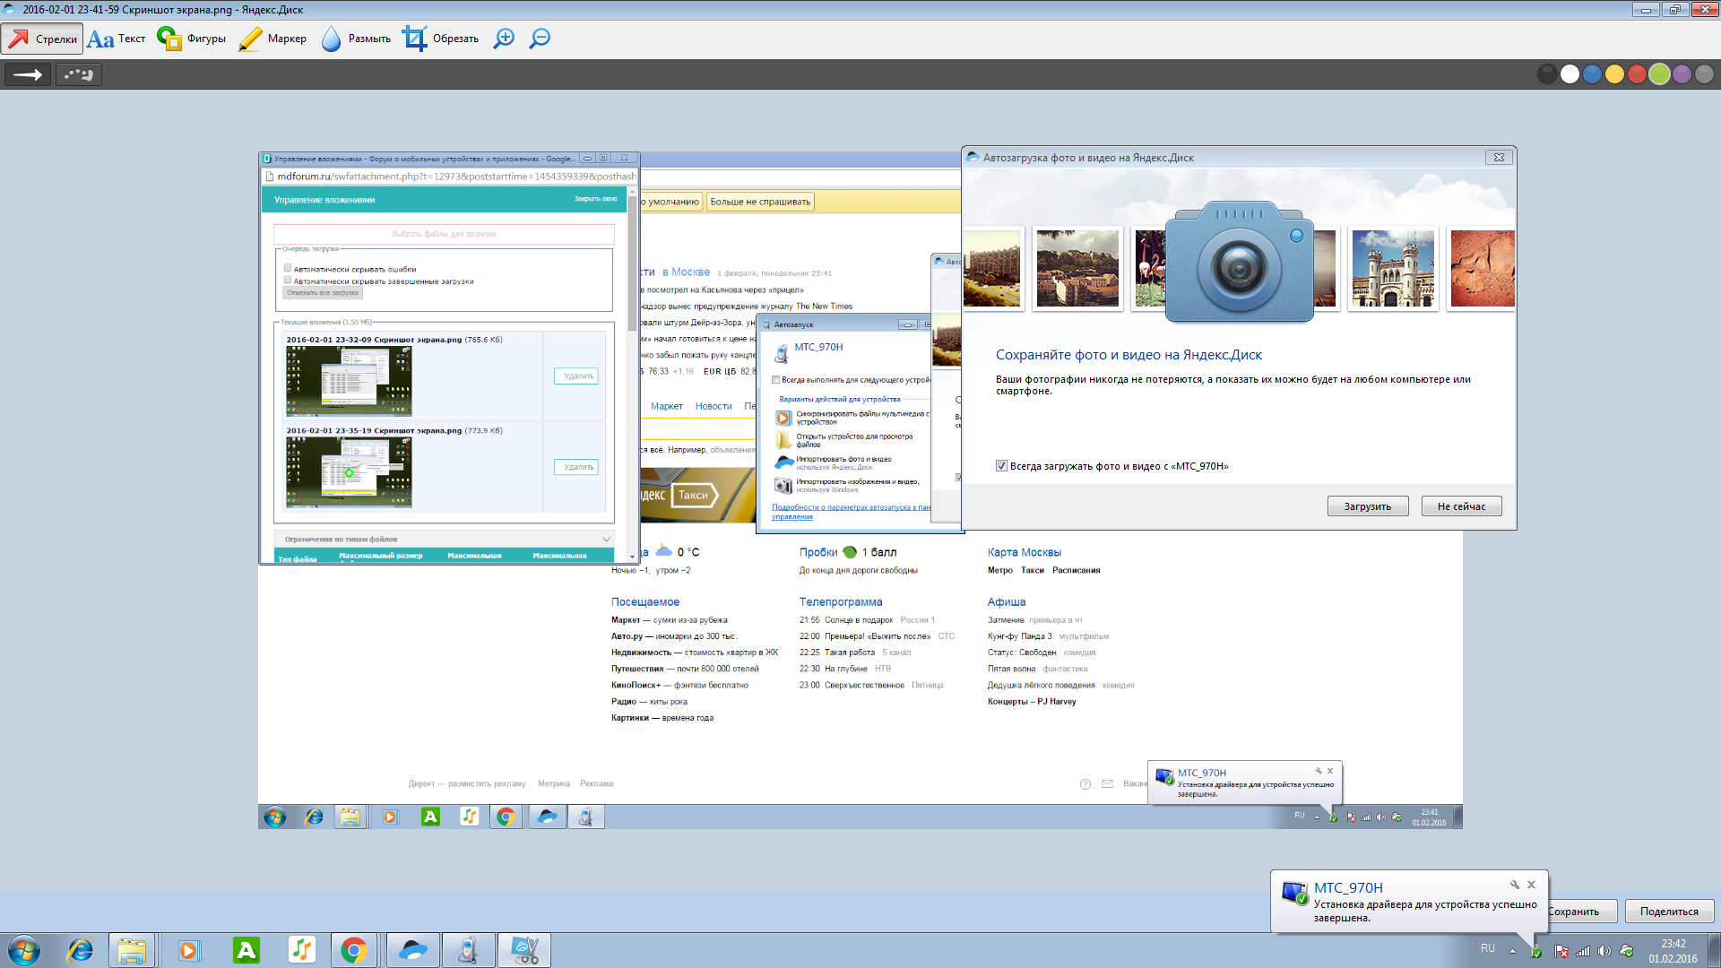Click the zoom in magnifier icon
This screenshot has height=968, width=1721.
pos(505,39)
